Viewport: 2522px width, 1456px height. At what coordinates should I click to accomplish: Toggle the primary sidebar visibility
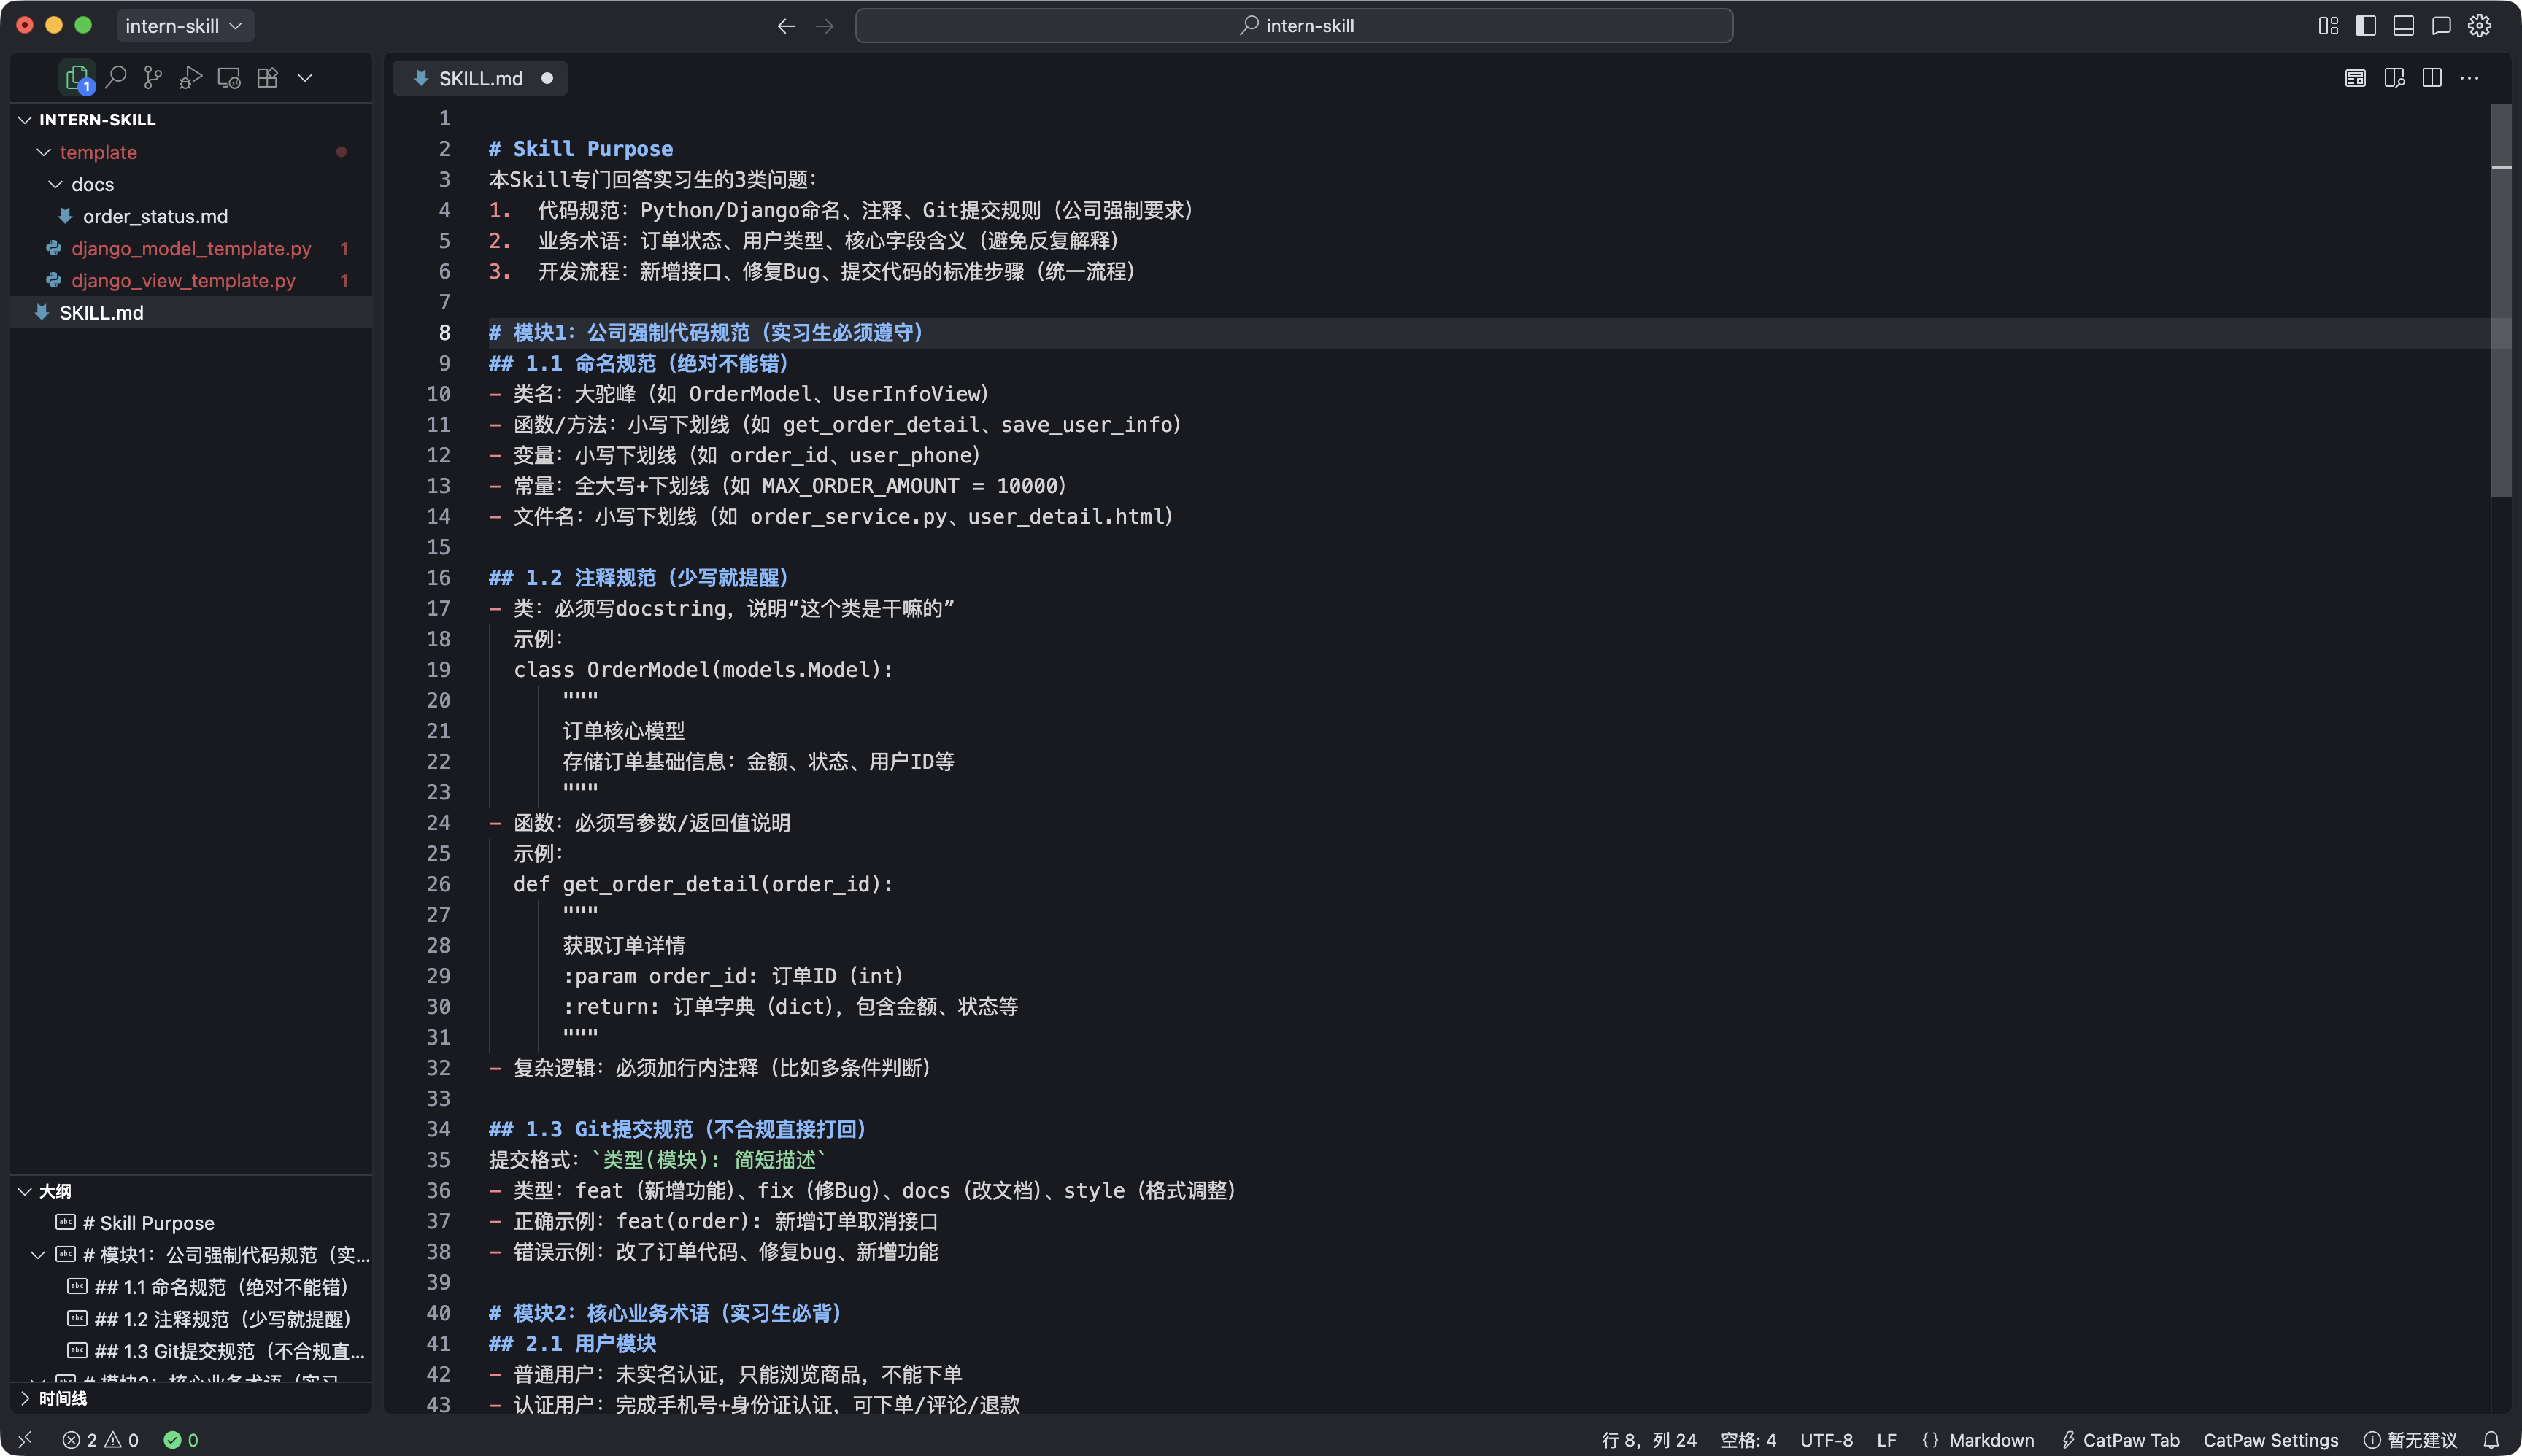click(x=2365, y=26)
